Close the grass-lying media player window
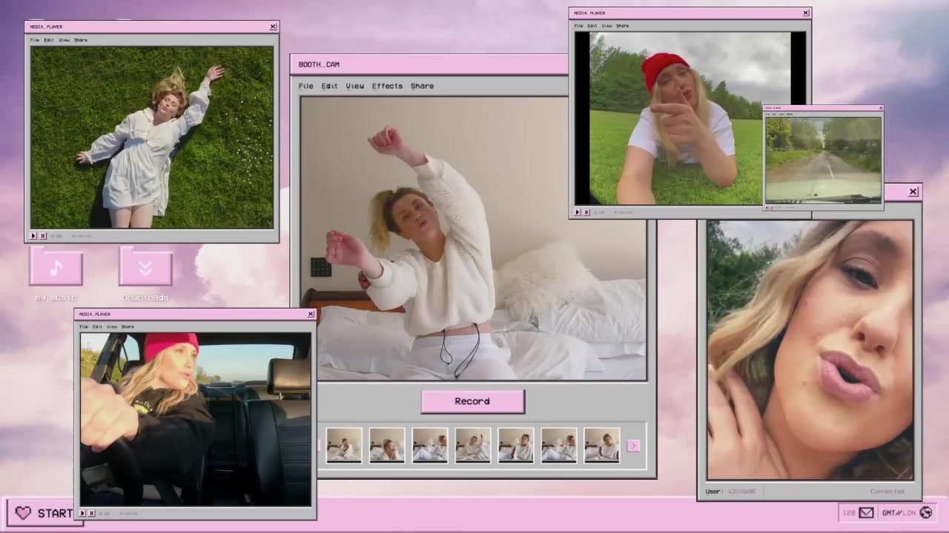949x533 pixels. 273,27
